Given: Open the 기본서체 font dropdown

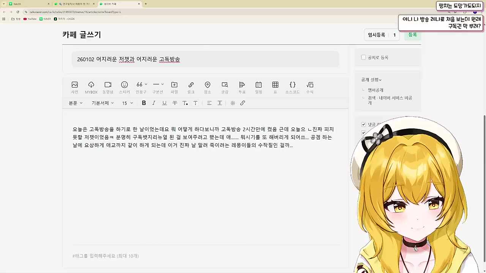Looking at the screenshot, I should [x=103, y=103].
